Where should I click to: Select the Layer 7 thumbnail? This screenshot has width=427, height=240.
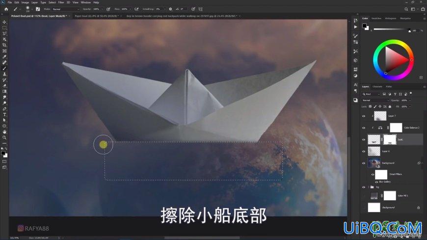380,116
